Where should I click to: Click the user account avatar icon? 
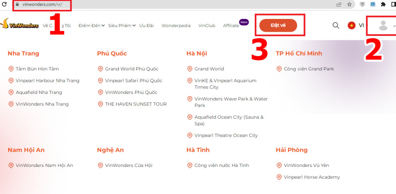[x=383, y=26]
